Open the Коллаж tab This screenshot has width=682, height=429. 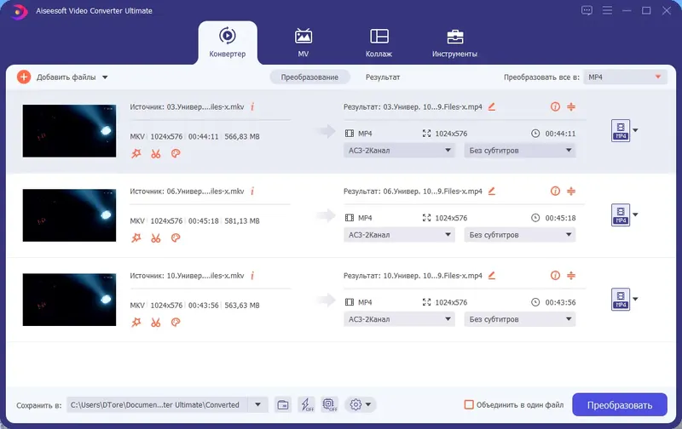tap(379, 43)
